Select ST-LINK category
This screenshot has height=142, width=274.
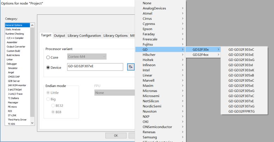(17, 115)
